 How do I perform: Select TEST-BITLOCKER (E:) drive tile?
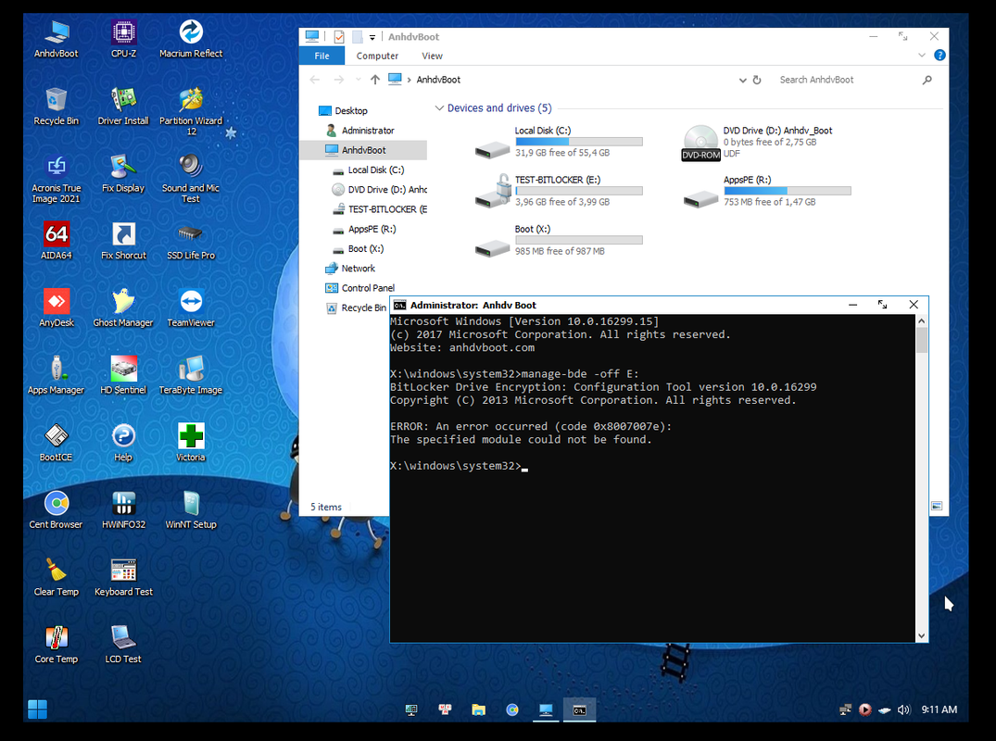click(559, 191)
